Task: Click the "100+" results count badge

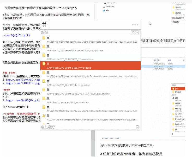Action: (x=135, y=32)
